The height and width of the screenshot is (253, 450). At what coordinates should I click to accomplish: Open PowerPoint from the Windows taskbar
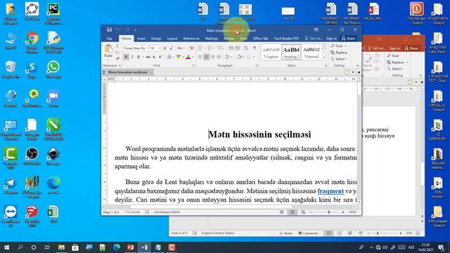coord(130,247)
